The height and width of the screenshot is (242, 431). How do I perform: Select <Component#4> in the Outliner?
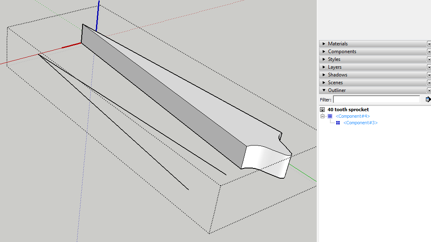(x=353, y=116)
